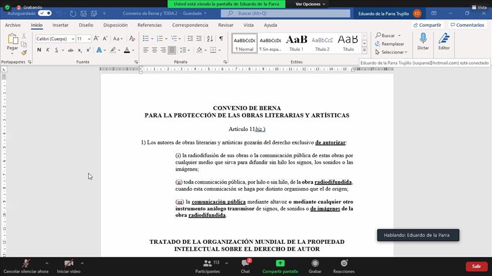Viewport: 492px width, 276px height.
Task: Decrease paragraph indent
Action: tap(190, 39)
